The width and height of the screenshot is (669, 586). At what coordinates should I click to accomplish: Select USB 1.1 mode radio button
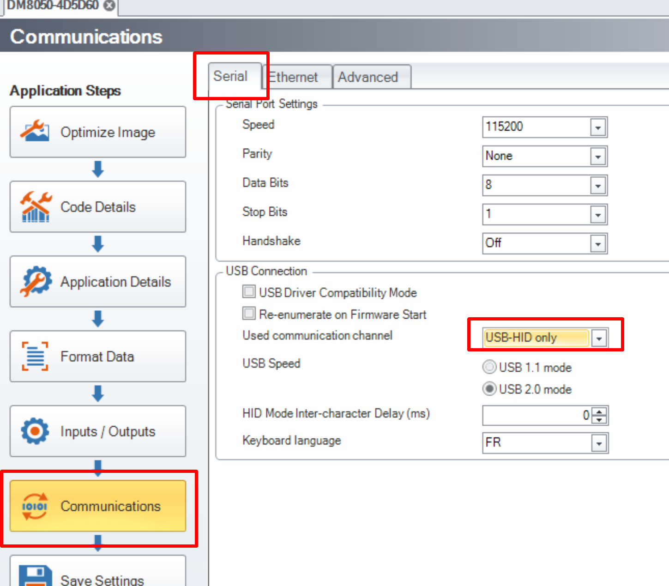(x=489, y=367)
